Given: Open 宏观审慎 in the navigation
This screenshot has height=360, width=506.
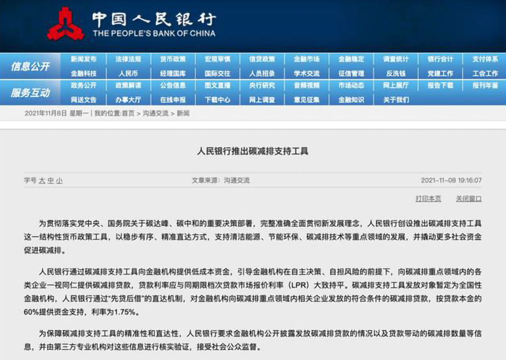Looking at the screenshot, I should tap(217, 59).
